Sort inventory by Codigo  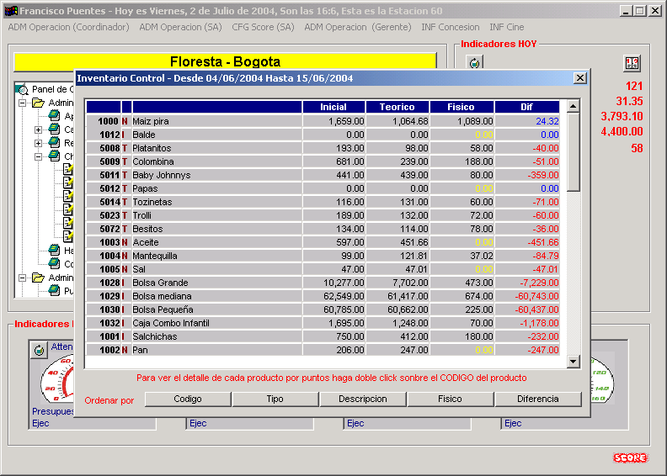(x=188, y=399)
